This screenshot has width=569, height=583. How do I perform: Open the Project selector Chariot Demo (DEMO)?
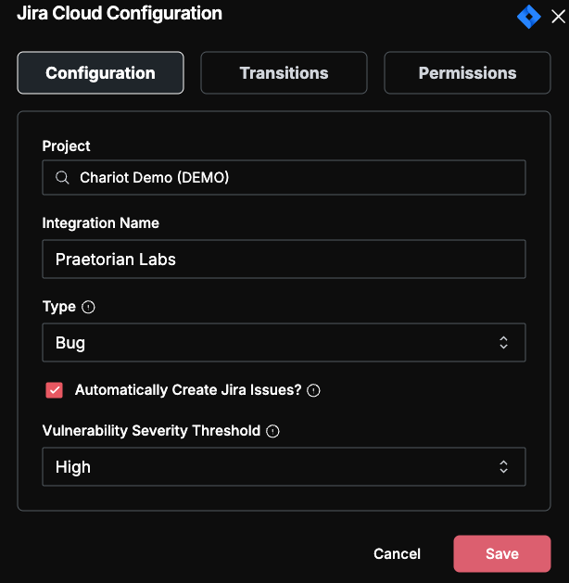tap(284, 178)
